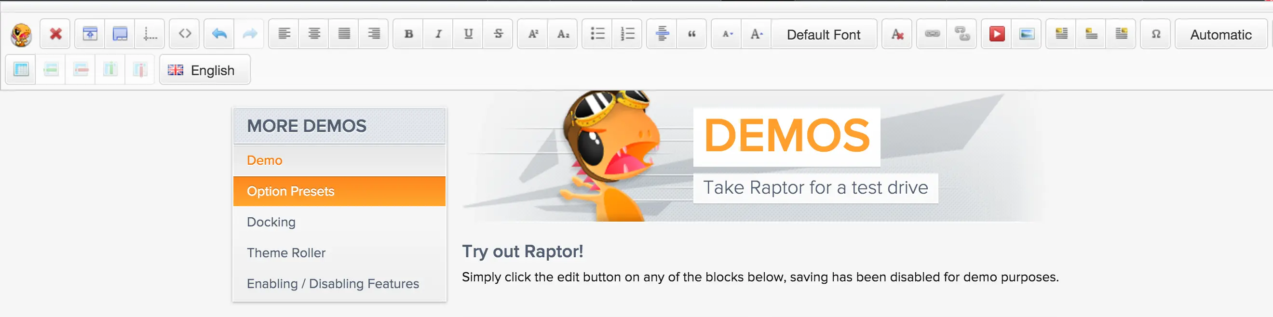Increase the font size
1273x317 pixels.
tap(757, 34)
